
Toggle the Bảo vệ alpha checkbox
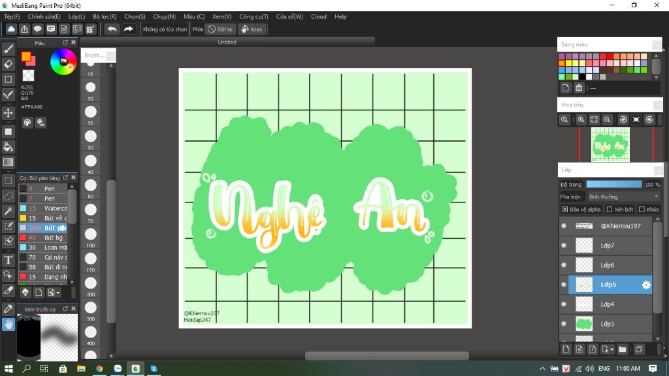pos(564,210)
